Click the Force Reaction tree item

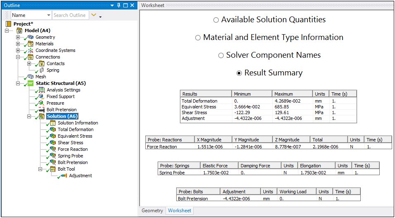(x=73, y=149)
